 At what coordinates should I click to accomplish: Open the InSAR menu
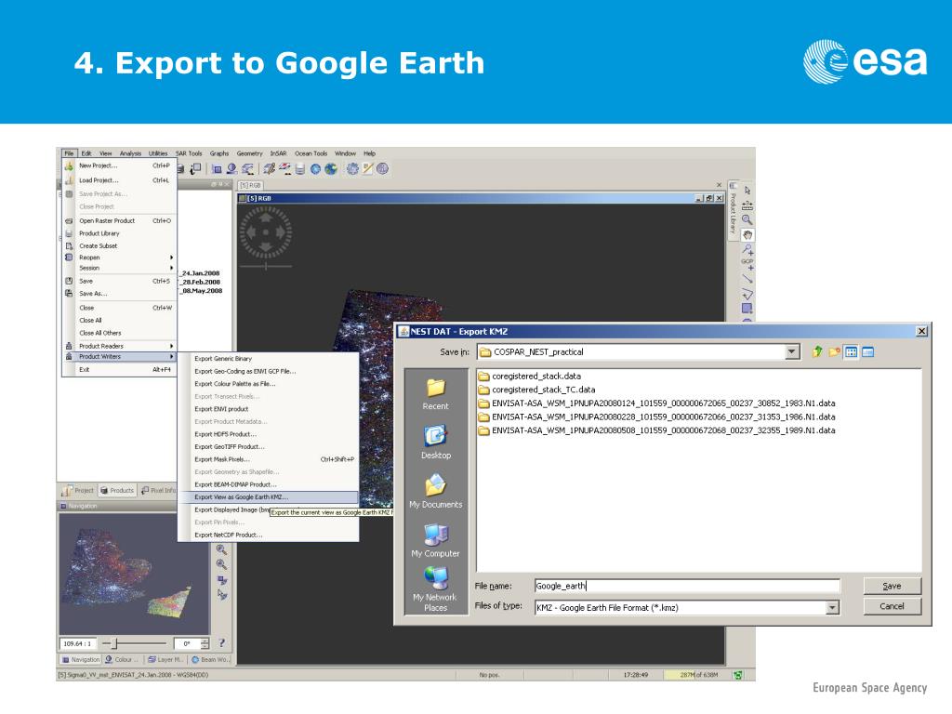278,153
